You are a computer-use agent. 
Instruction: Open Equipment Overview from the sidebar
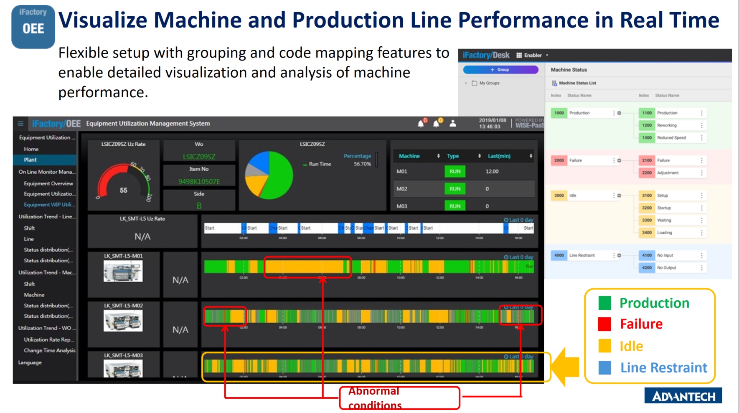coord(49,183)
